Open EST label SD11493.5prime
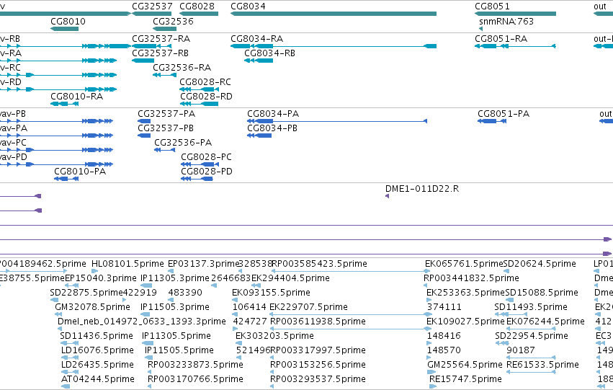The image size is (613, 390). click(531, 307)
